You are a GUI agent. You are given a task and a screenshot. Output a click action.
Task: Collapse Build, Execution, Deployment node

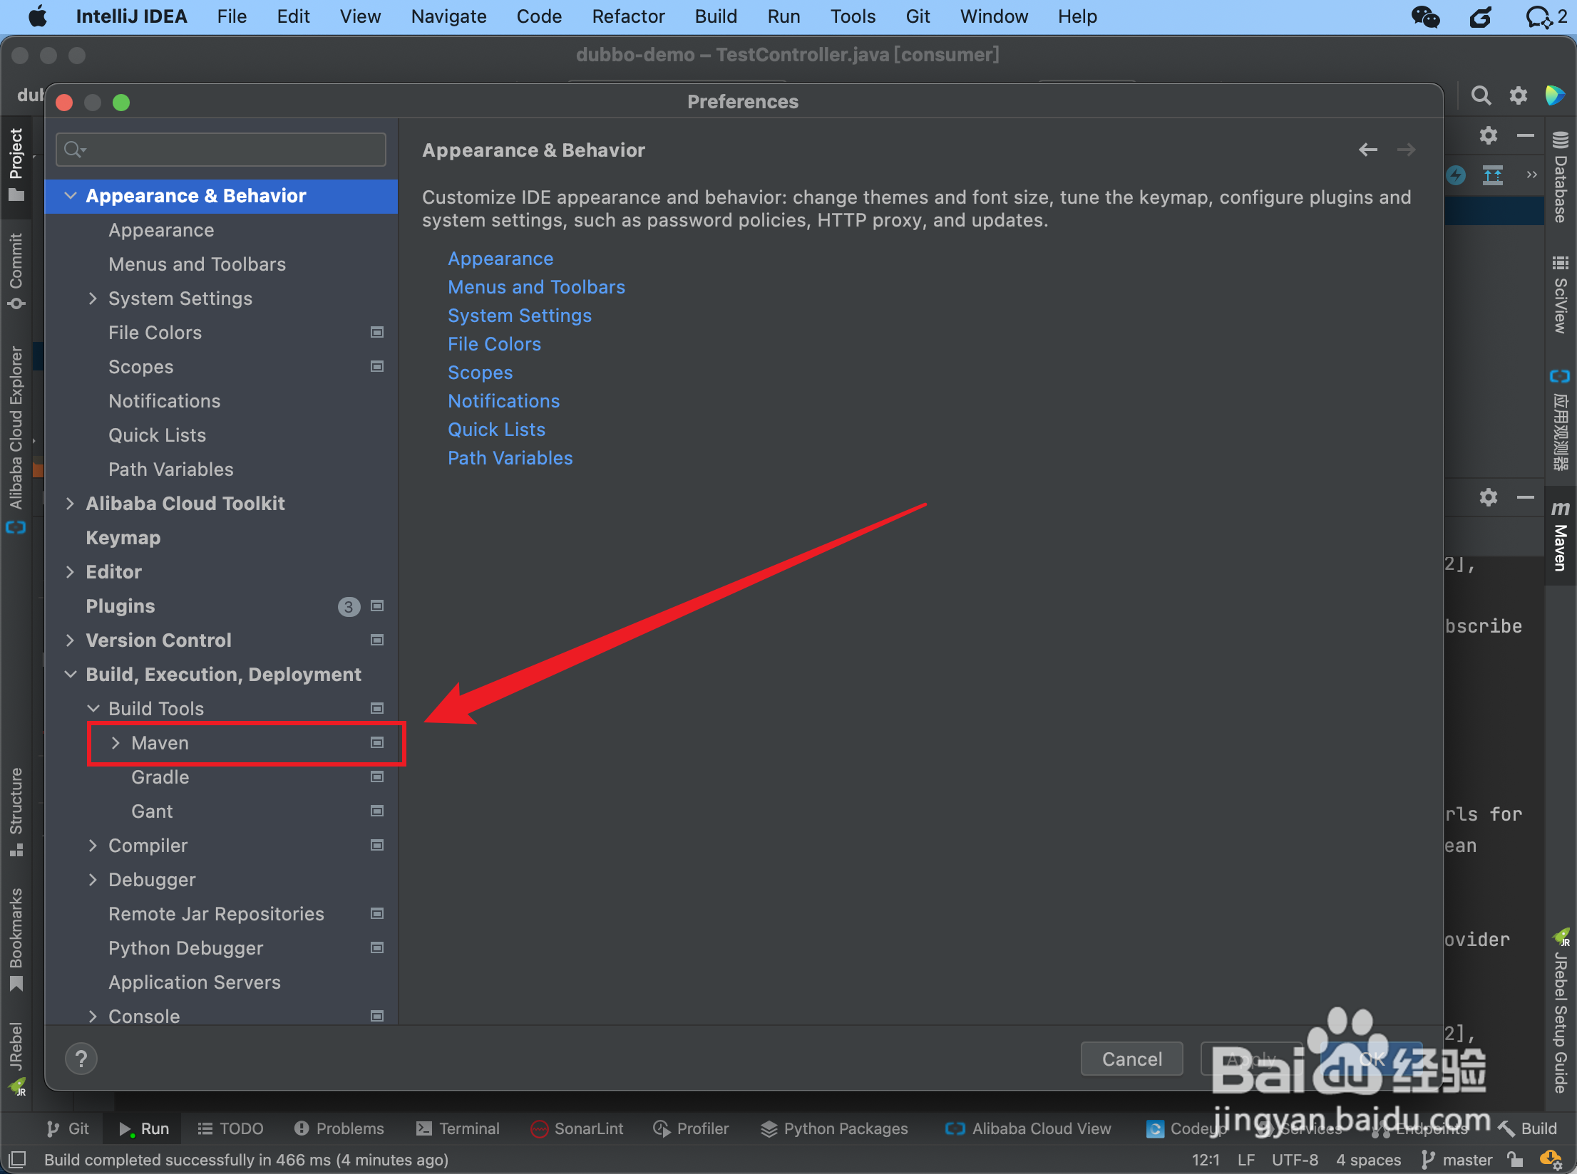tap(70, 674)
